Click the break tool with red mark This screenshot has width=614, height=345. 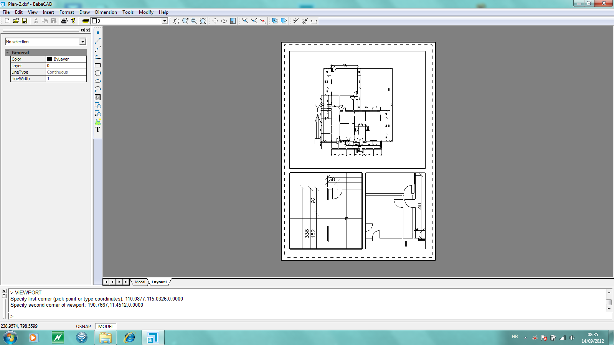click(x=263, y=21)
